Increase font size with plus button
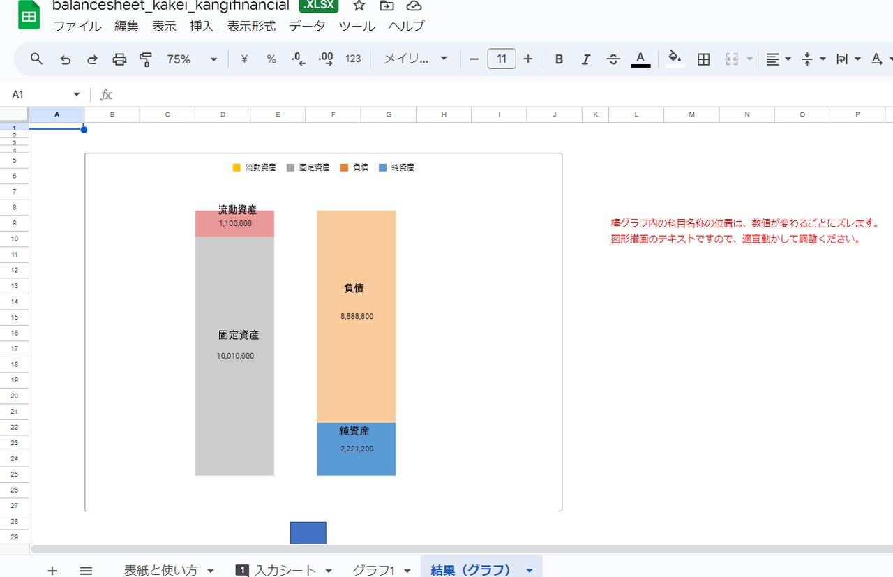Screen dimensions: 893x577 [528, 59]
